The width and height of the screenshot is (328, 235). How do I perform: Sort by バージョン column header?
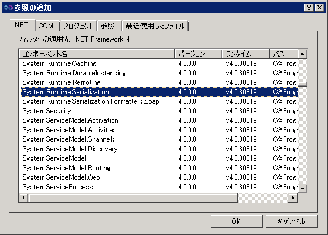coord(198,54)
